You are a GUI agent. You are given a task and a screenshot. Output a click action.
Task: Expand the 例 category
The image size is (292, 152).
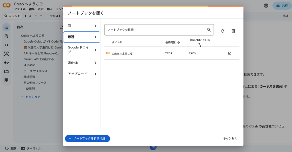[82, 26]
